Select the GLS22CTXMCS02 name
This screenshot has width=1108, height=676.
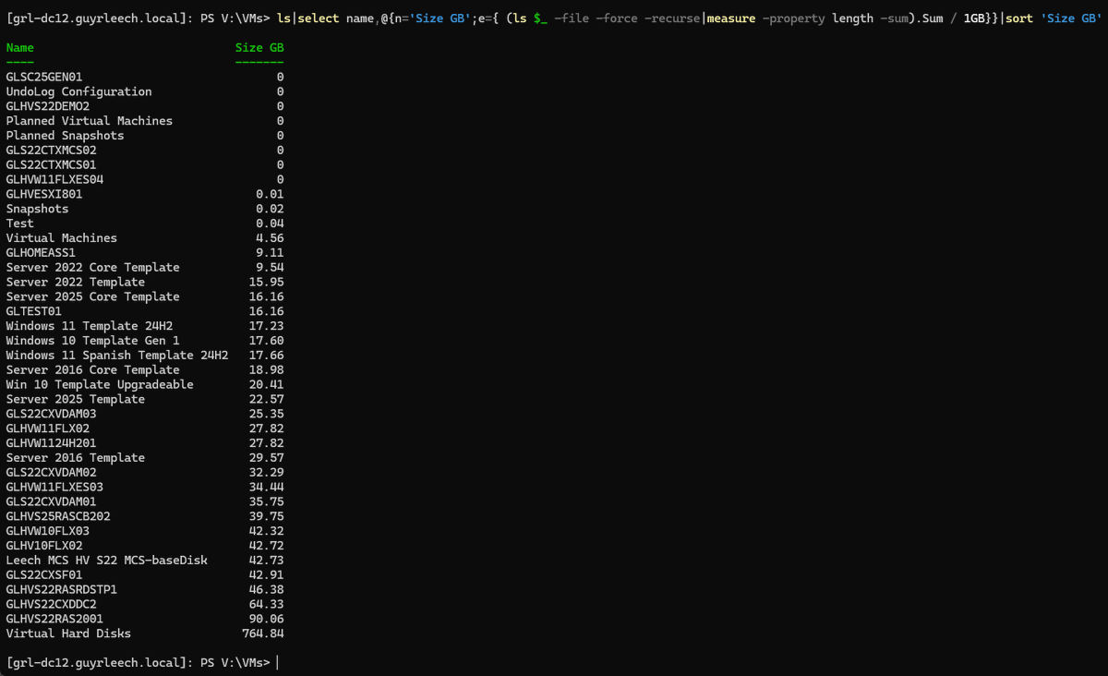pyautogui.click(x=51, y=151)
